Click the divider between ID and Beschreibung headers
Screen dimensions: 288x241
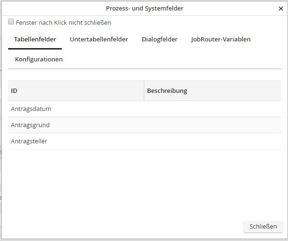(x=144, y=91)
